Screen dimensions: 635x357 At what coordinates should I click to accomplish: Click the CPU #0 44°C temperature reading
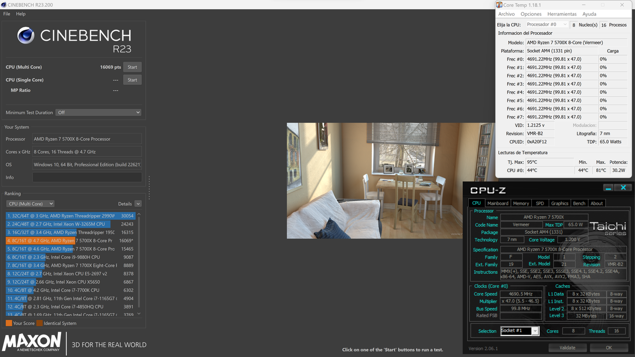tap(549, 170)
